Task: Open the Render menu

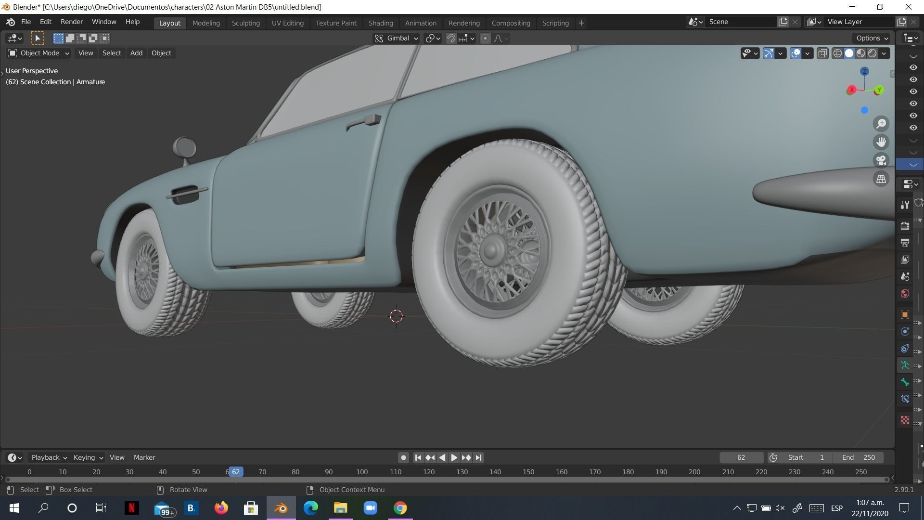Action: [72, 22]
